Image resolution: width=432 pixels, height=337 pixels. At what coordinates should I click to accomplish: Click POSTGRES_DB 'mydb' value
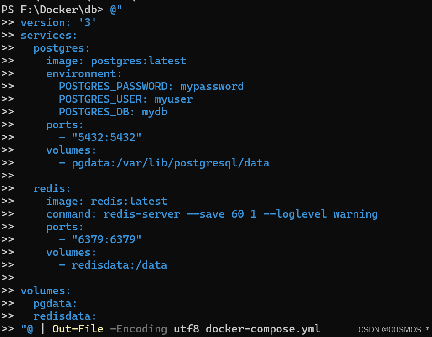154,112
